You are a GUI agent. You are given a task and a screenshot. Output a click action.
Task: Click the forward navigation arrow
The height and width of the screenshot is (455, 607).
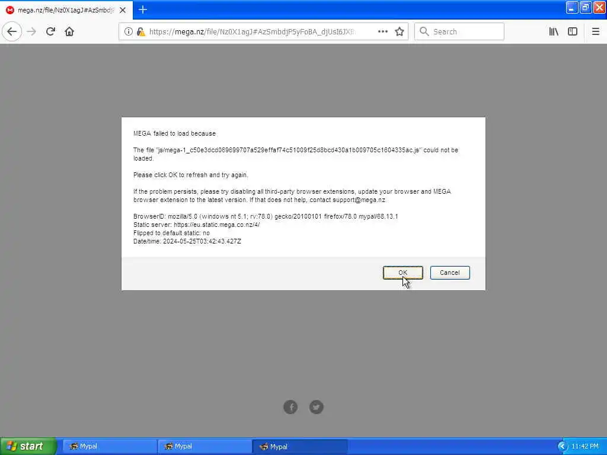pyautogui.click(x=32, y=32)
